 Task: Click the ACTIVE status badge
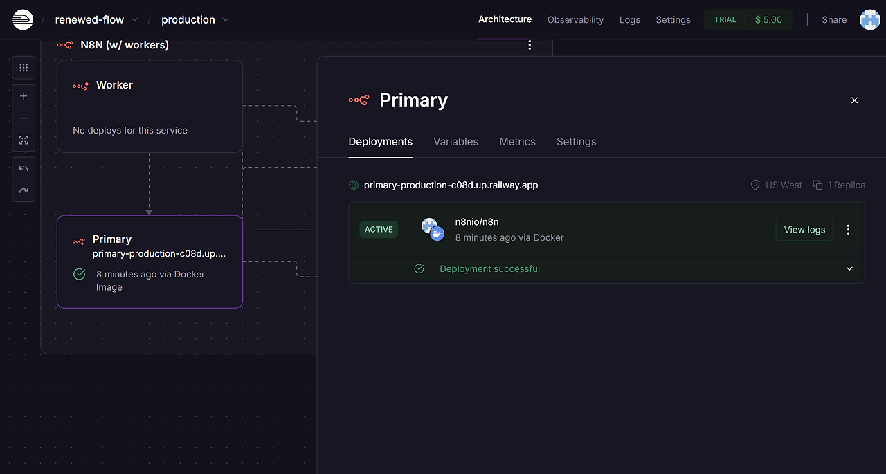(x=379, y=230)
